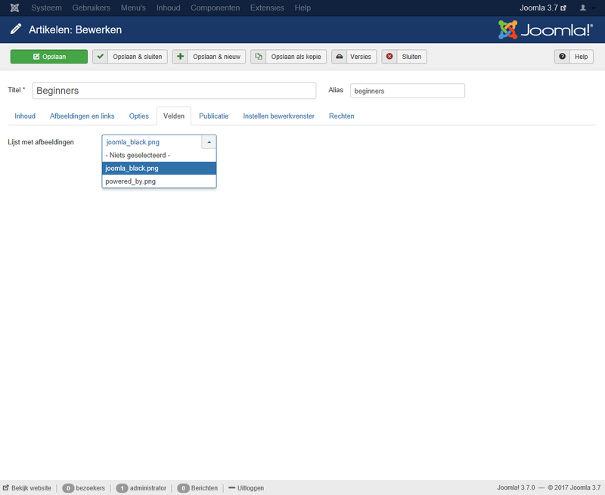Click the red Sluiten cancel icon
Image resolution: width=605 pixels, height=495 pixels.
pos(389,57)
